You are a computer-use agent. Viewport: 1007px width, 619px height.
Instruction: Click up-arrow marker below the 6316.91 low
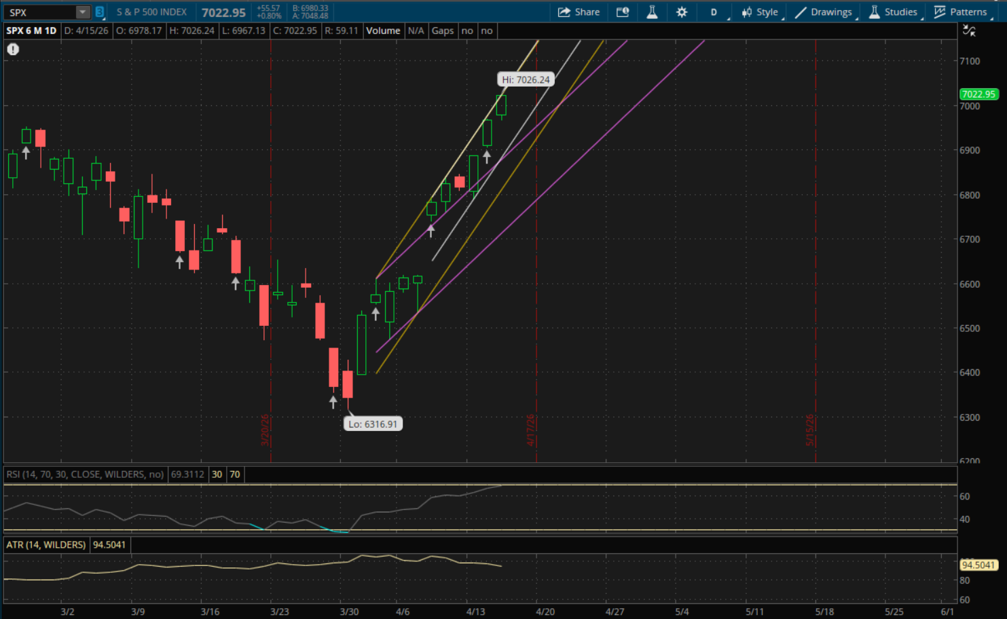333,402
